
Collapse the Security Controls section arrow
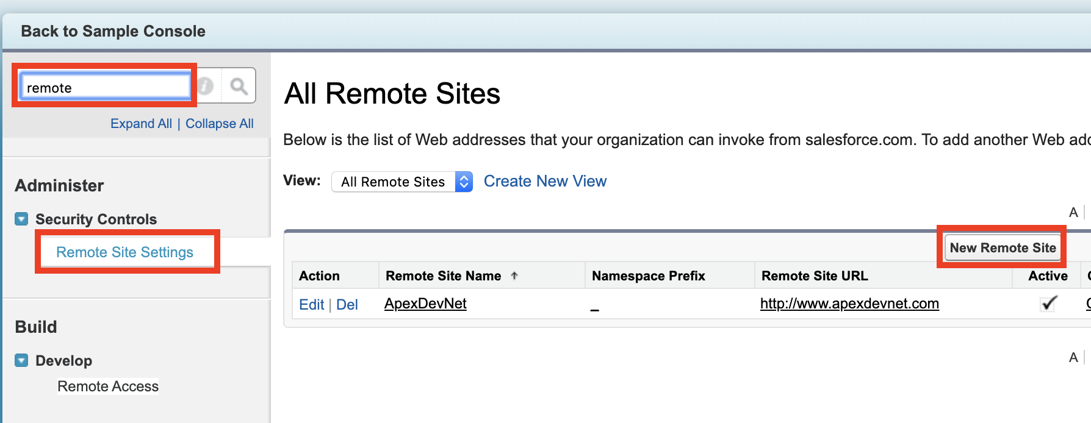21,219
